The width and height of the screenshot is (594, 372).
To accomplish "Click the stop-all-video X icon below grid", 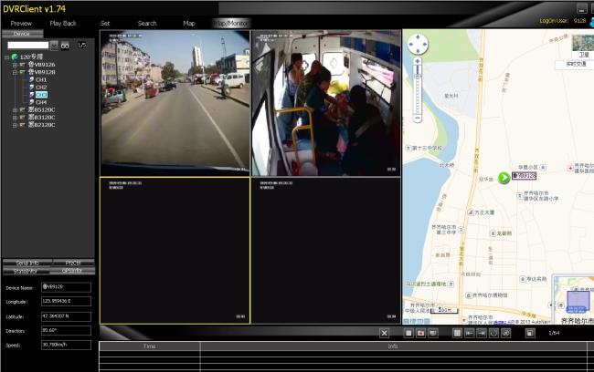I will pos(385,334).
